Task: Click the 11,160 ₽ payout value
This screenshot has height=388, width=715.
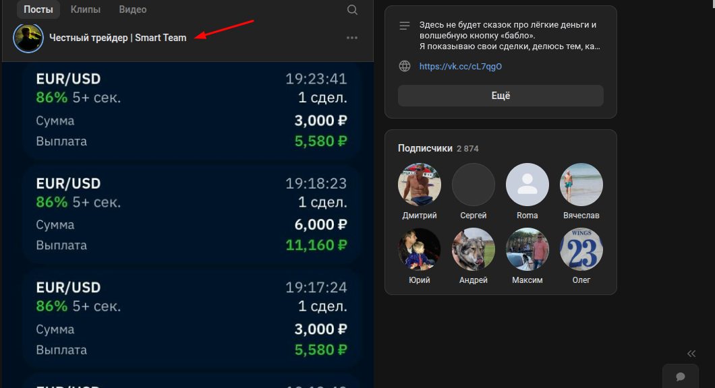Action: click(x=316, y=245)
